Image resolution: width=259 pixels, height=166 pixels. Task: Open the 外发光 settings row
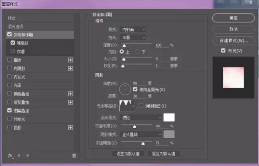pos(40,119)
